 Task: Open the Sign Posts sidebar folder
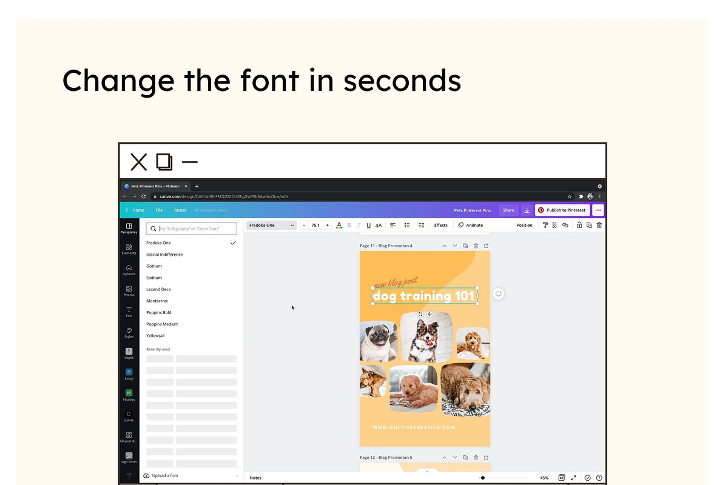coord(129,458)
